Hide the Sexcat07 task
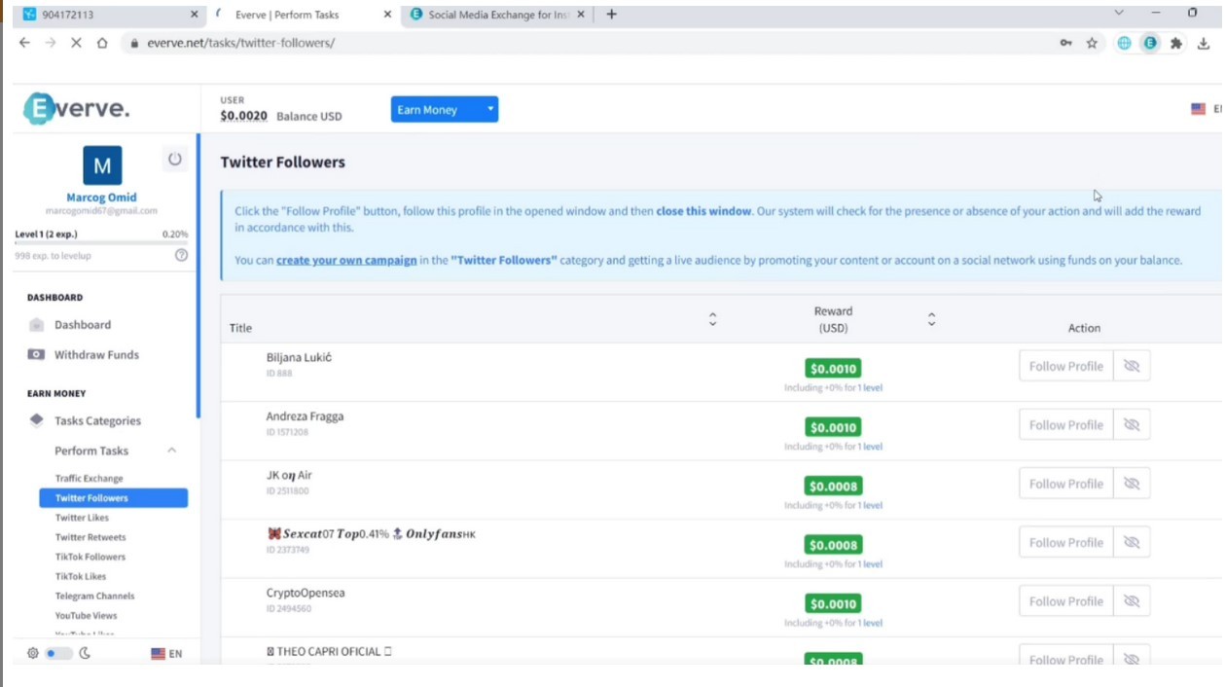1225x687 pixels. point(1132,542)
